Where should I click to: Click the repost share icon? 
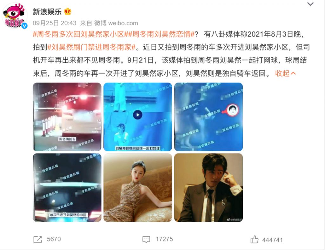(37, 240)
